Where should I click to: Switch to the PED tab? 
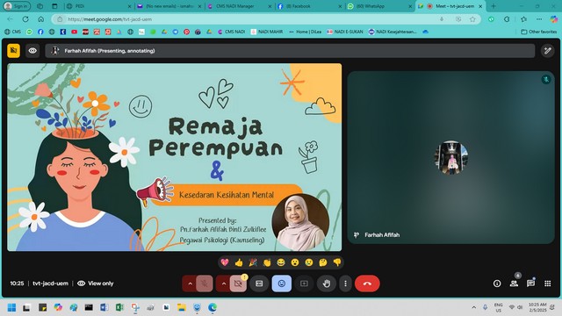(x=98, y=6)
